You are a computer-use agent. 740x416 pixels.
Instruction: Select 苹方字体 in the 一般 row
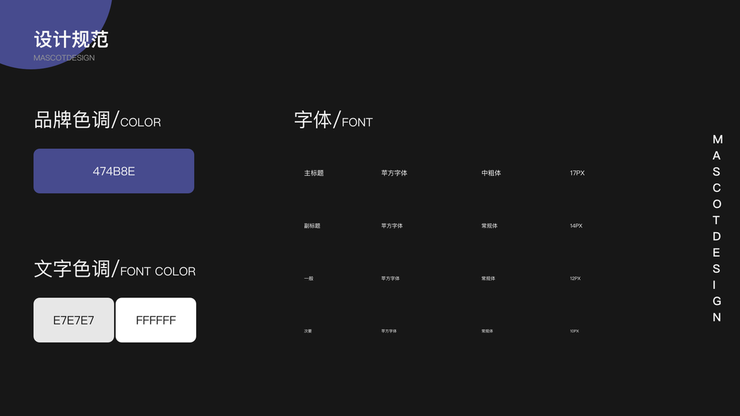tap(390, 279)
